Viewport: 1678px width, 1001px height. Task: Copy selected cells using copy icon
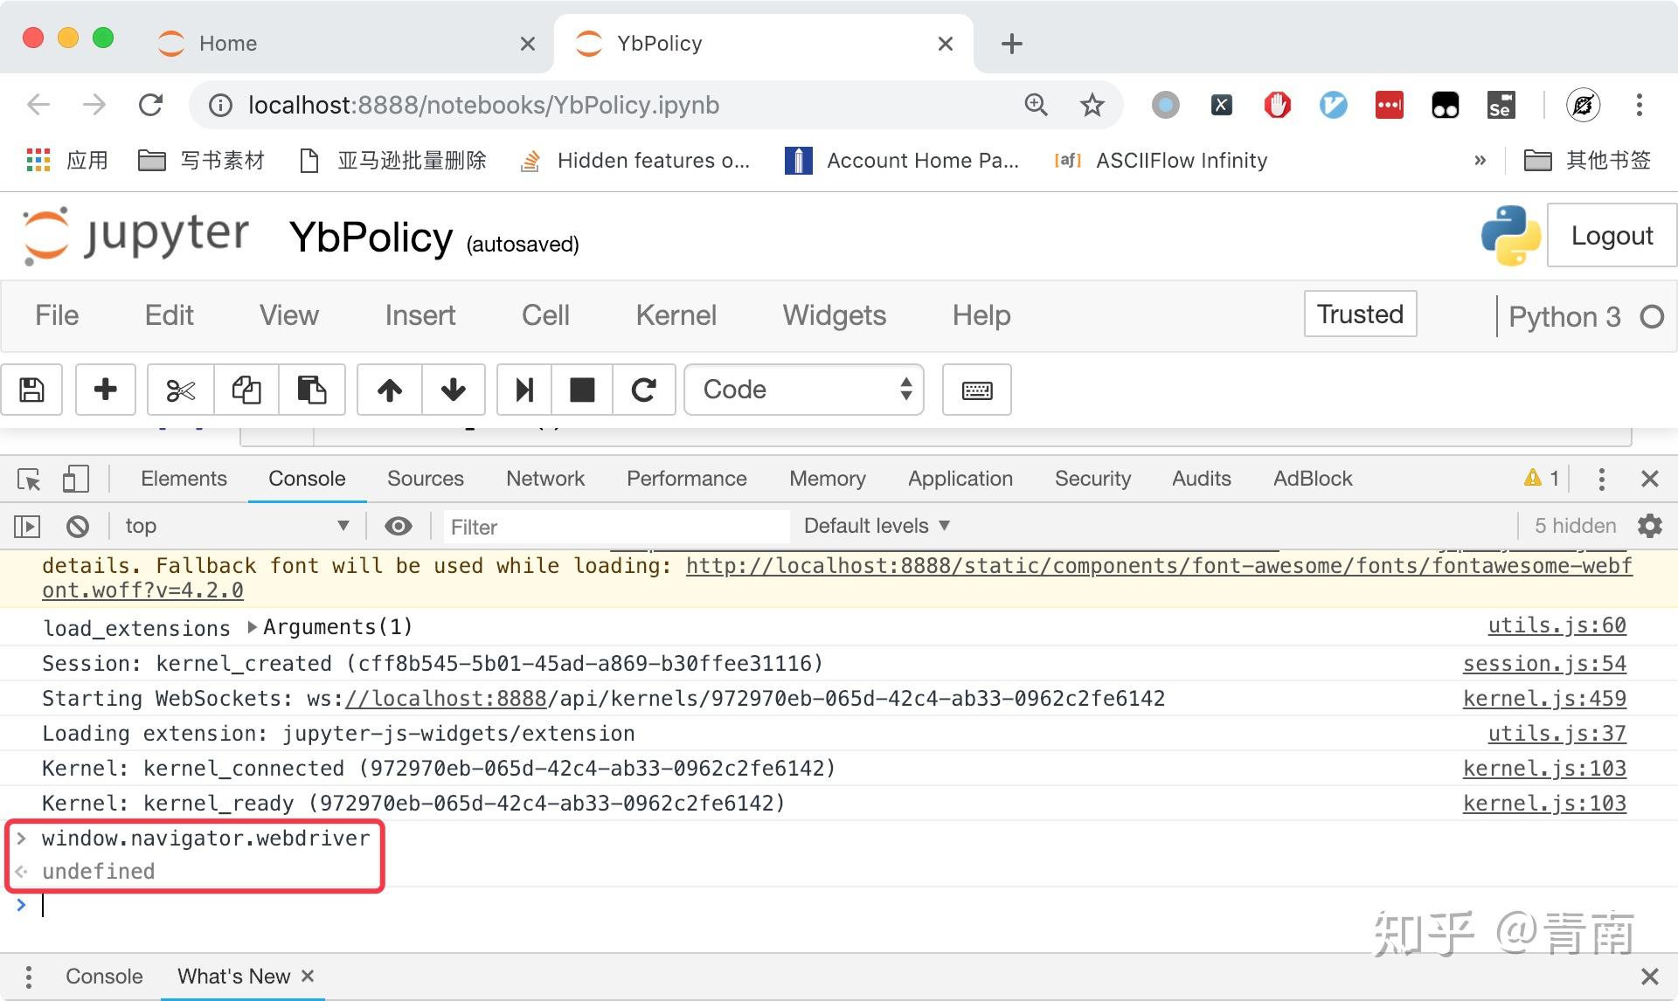[x=246, y=390]
